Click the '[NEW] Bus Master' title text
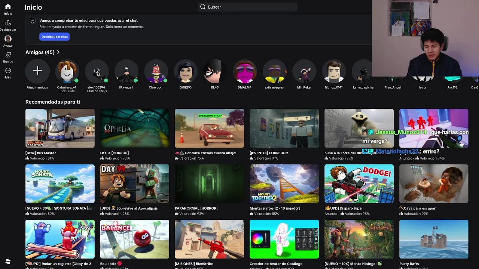Image resolution: width=479 pixels, height=269 pixels. coord(40,153)
